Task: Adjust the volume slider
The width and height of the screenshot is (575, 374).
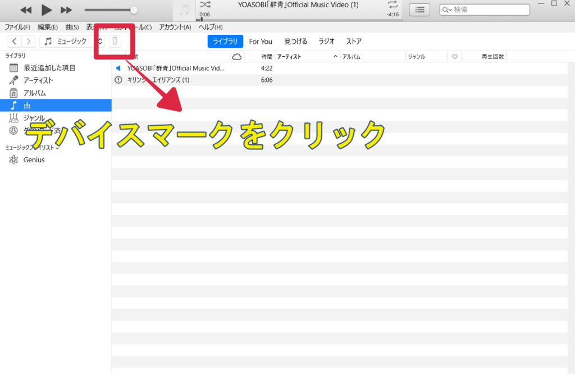Action: 134,9
